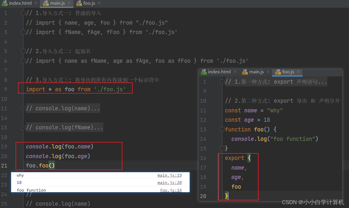Click JS icon on inset foo.js tab
This screenshot has height=208, width=349.
[278, 72]
